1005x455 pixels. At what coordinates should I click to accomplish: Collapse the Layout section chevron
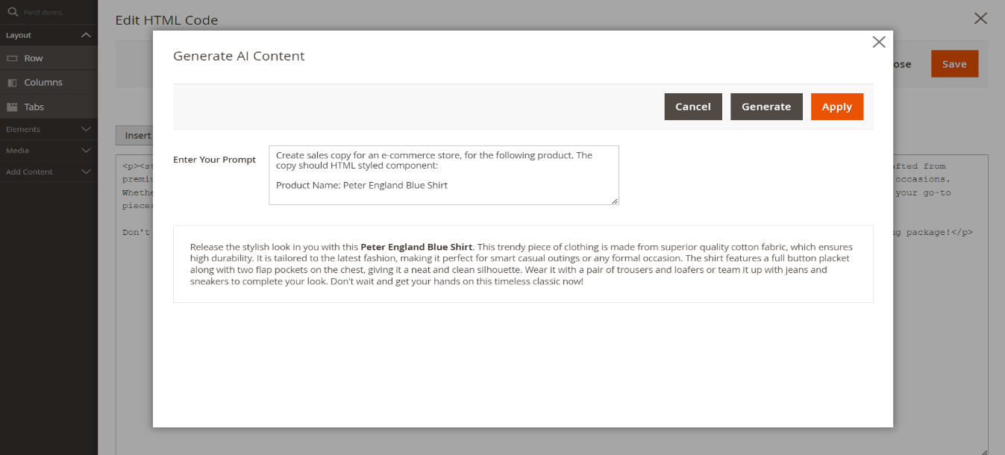(x=86, y=35)
